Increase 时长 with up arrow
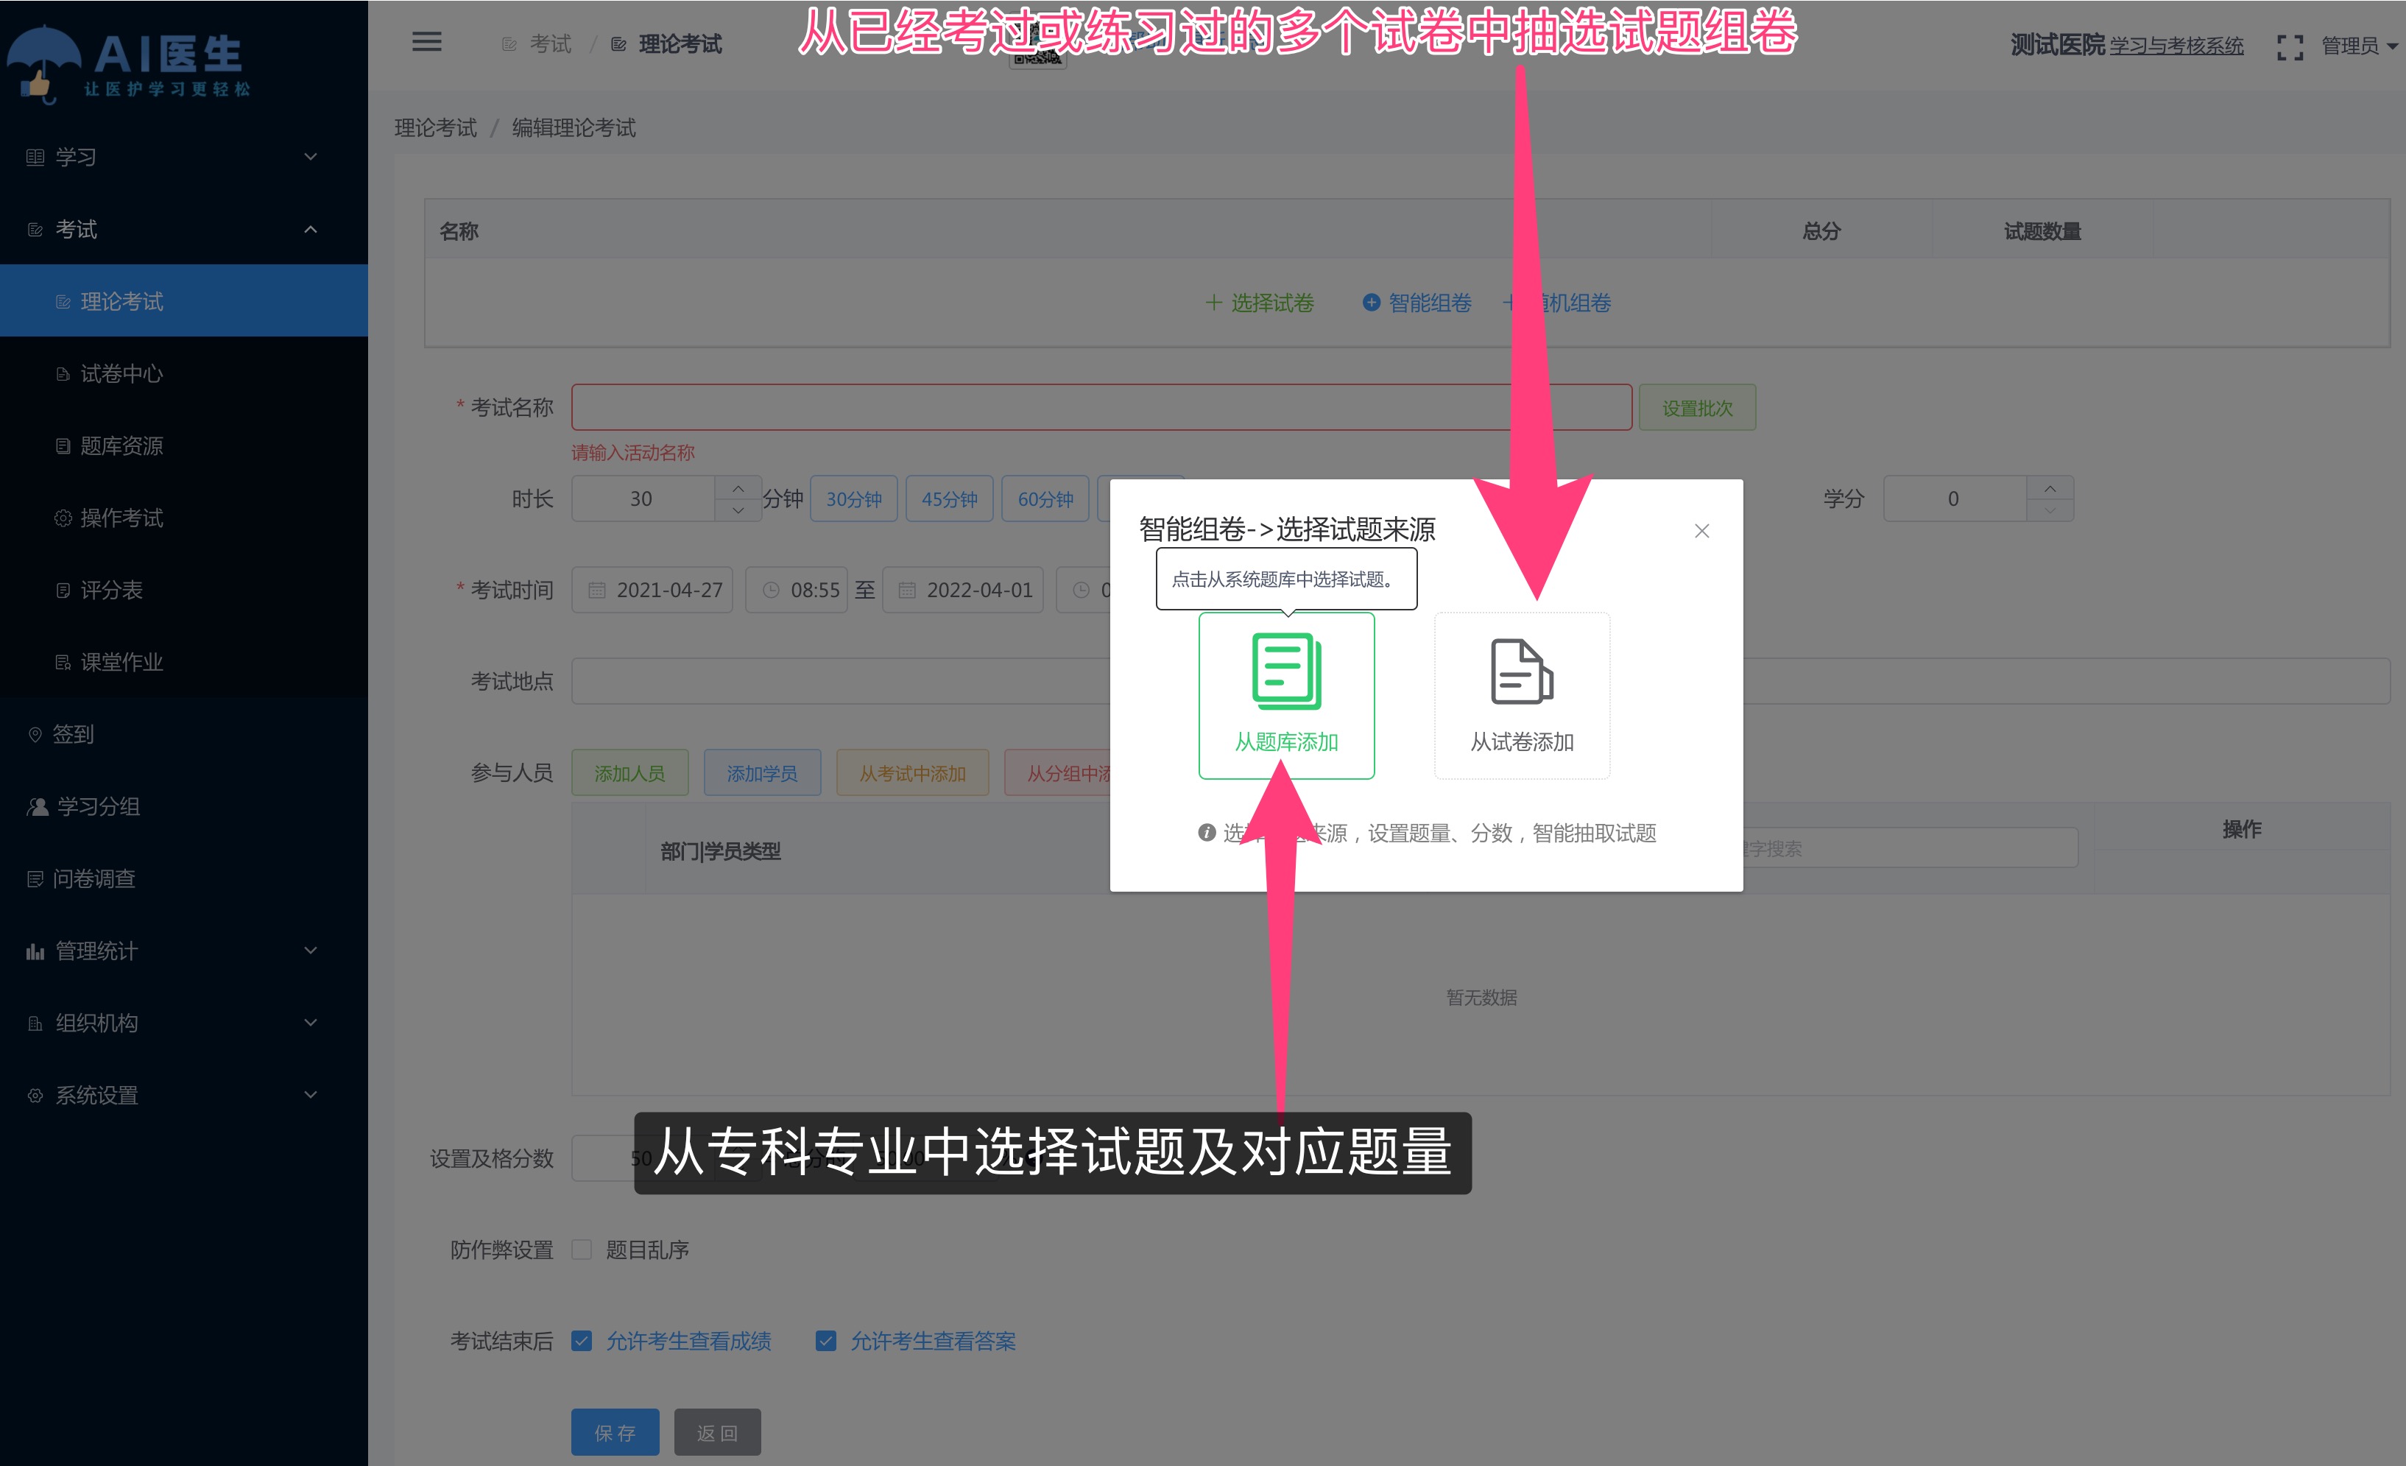The image size is (2406, 1466). pyautogui.click(x=738, y=487)
